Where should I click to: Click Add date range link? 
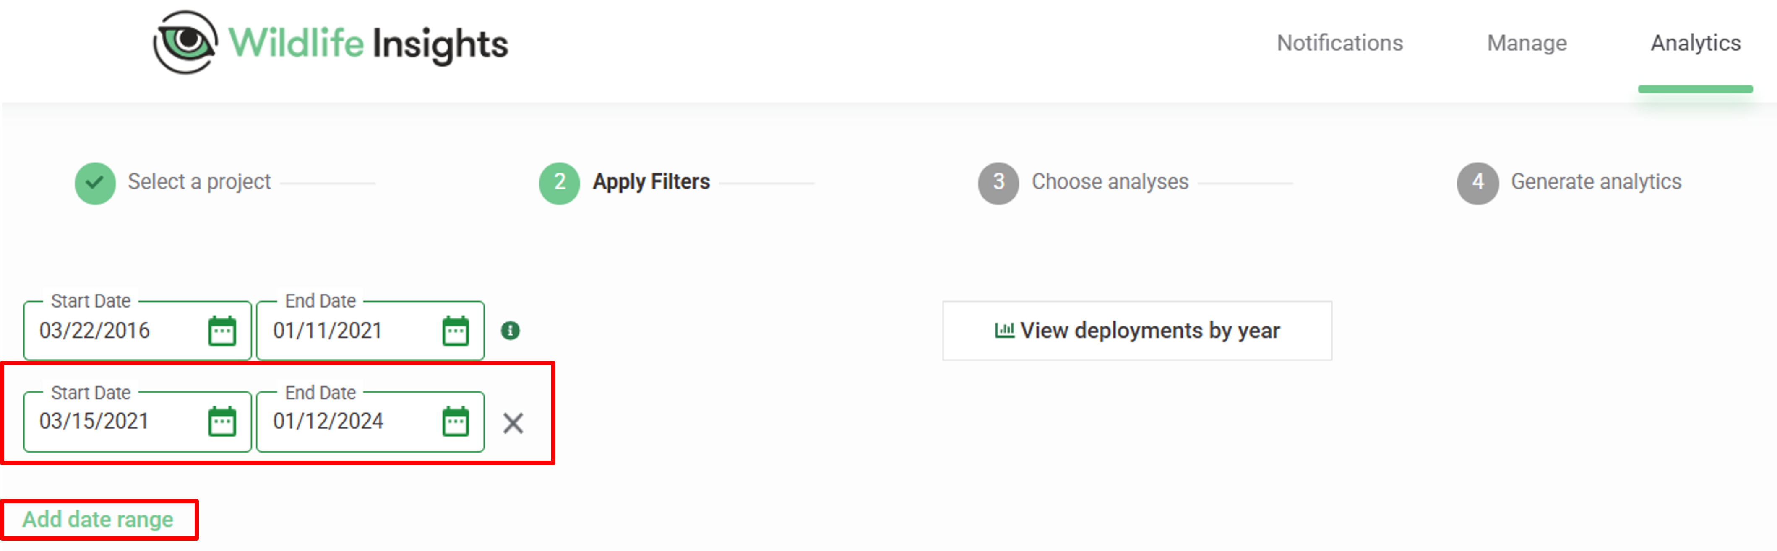[x=98, y=519]
